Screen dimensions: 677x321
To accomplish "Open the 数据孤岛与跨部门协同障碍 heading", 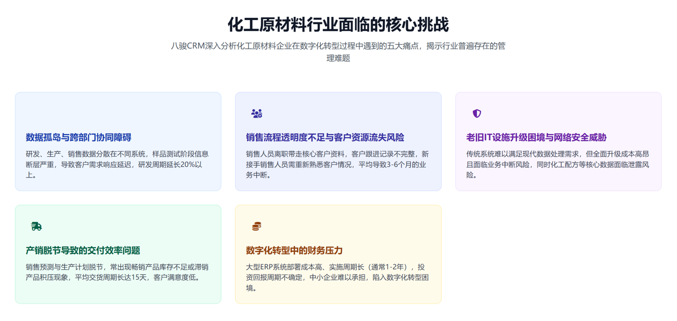I will (x=78, y=138).
